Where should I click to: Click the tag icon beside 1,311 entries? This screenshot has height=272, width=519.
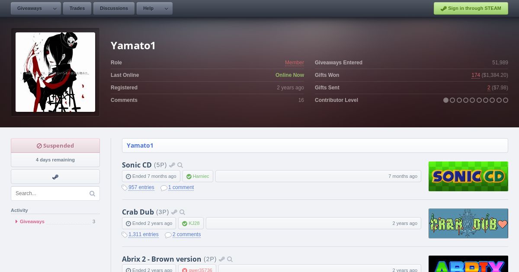(125, 235)
